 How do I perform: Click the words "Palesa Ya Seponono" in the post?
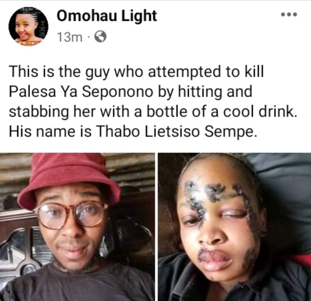(x=81, y=92)
